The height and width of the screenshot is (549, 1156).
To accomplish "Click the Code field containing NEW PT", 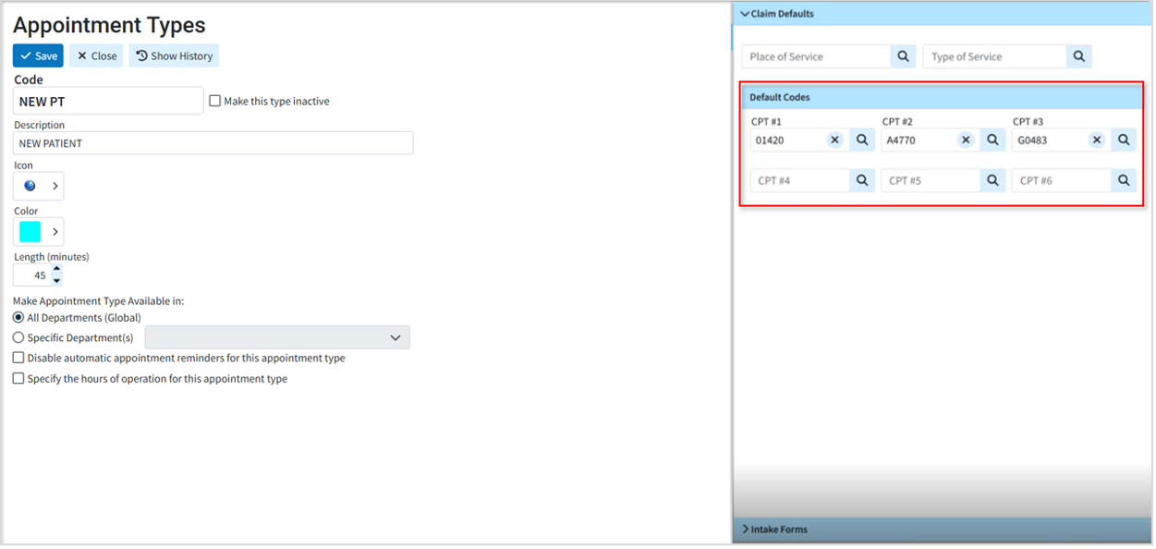I will click(108, 101).
